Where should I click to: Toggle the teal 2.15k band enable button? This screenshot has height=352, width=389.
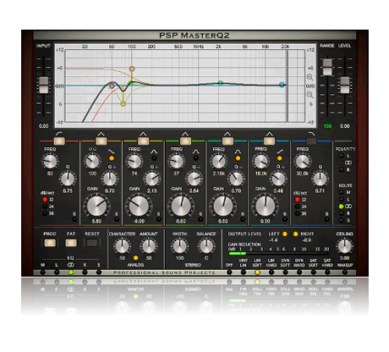coord(227,140)
